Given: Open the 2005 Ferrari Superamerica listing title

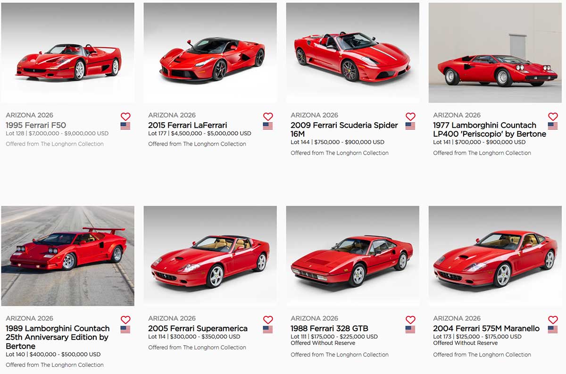Looking at the screenshot, I should click(x=198, y=329).
